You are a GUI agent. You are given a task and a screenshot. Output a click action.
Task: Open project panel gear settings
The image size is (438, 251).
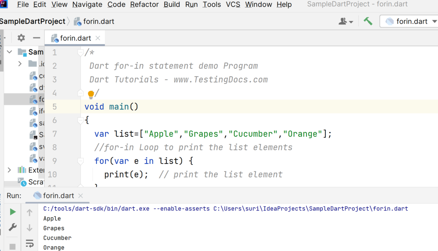21,38
